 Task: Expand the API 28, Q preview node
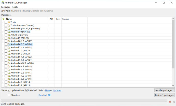click(x=3, y=35)
